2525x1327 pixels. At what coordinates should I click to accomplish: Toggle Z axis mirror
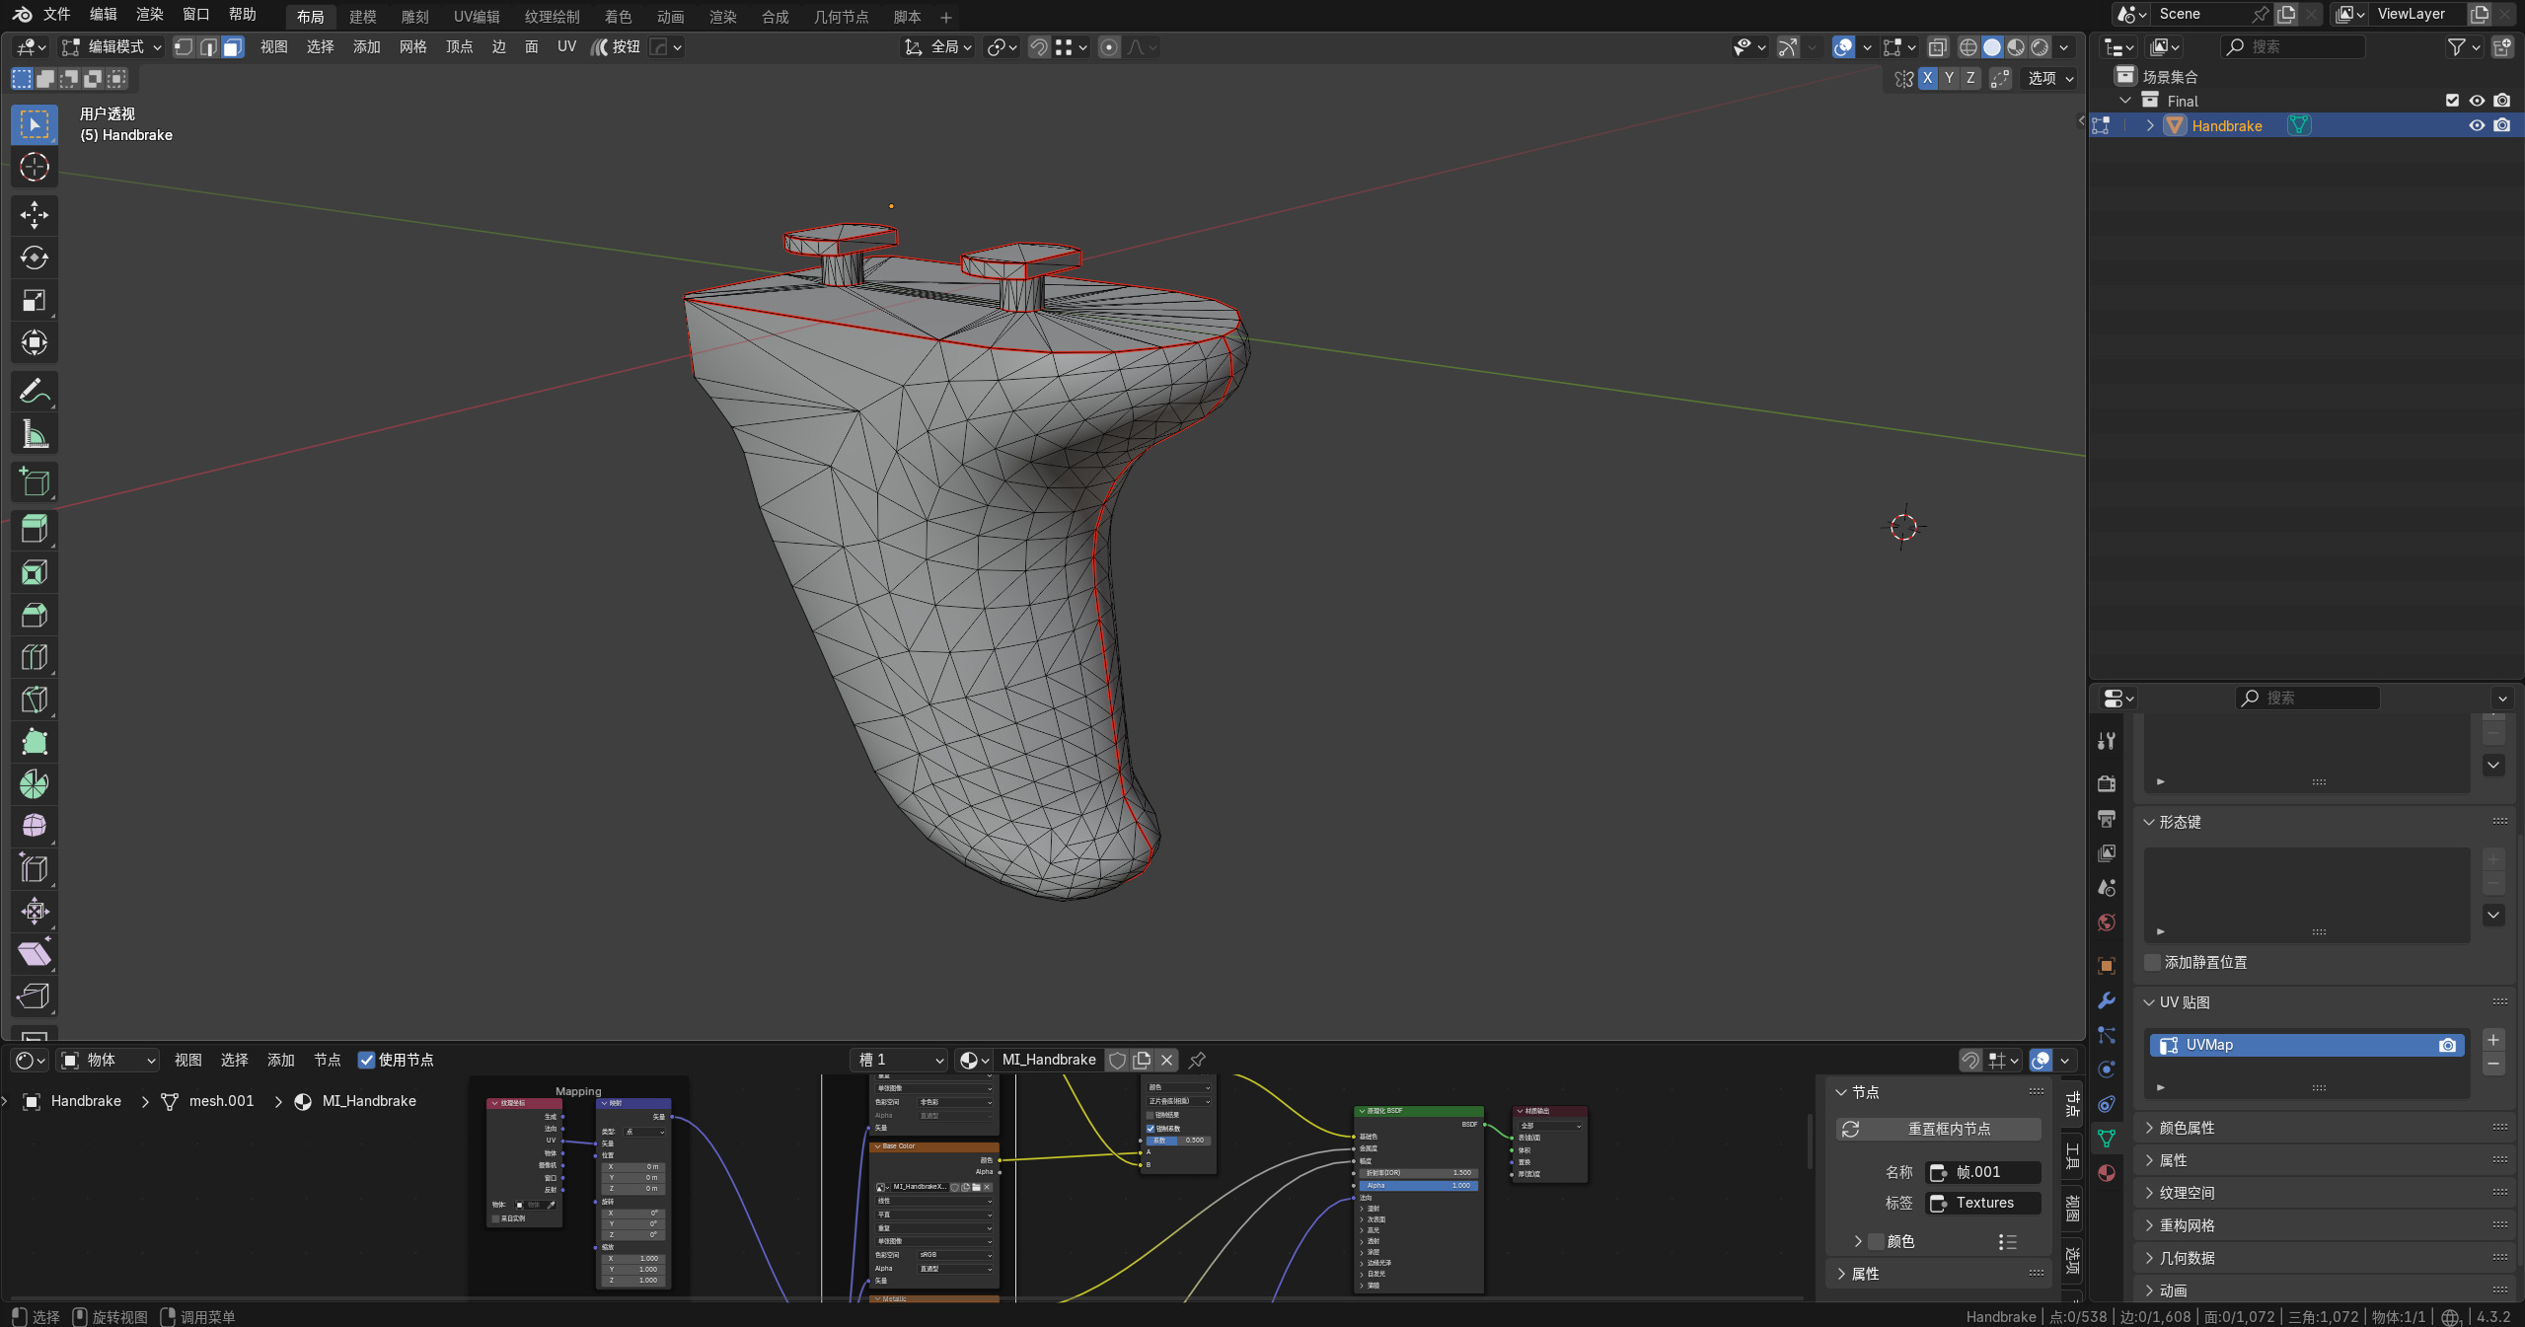[1970, 78]
